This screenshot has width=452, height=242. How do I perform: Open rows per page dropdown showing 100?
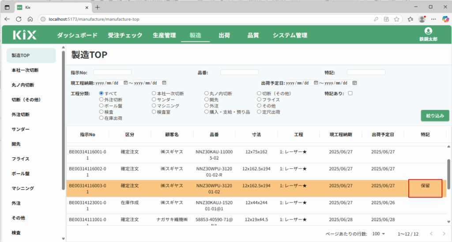point(378,234)
